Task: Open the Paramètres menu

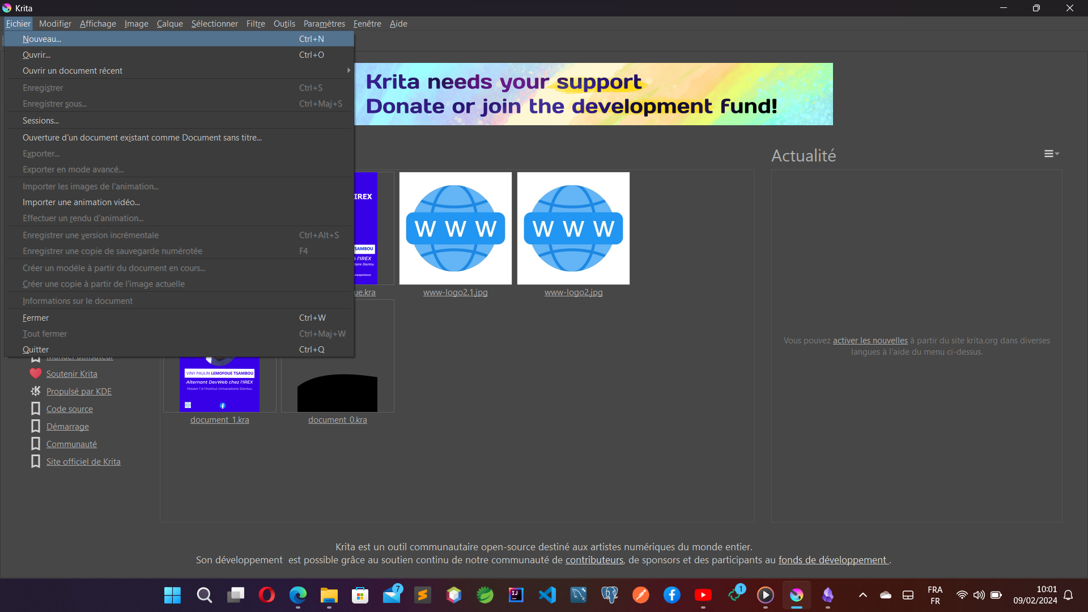Action: (x=324, y=24)
